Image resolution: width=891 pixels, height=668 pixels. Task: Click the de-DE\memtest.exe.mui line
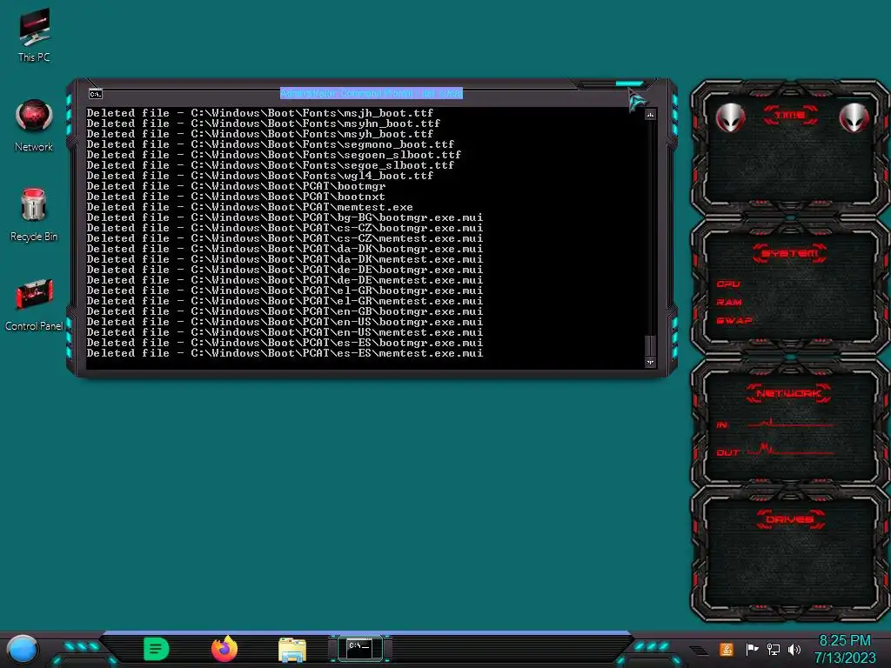[285, 280]
